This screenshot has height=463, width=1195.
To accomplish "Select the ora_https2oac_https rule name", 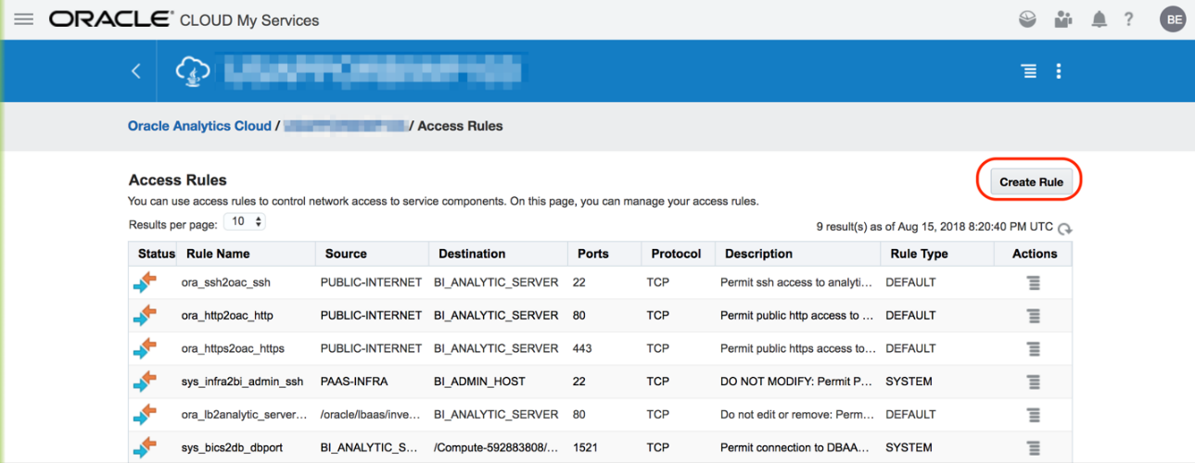I will coord(233,349).
